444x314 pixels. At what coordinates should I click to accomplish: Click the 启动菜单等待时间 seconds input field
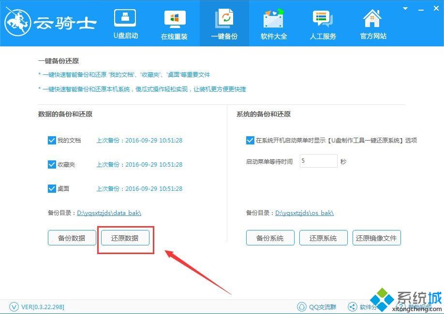(318, 161)
